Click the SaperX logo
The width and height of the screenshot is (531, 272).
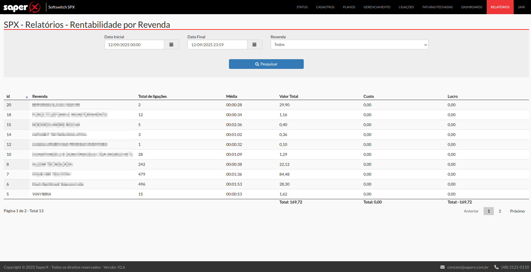[x=22, y=7]
